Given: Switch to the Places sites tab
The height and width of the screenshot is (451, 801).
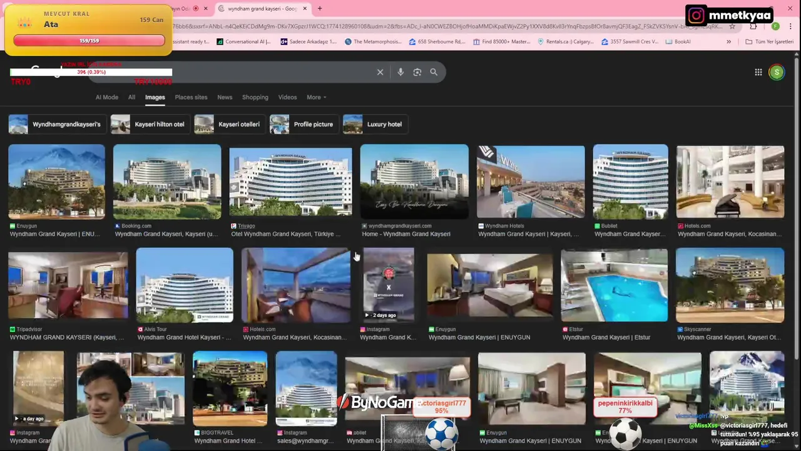Looking at the screenshot, I should 191,97.
